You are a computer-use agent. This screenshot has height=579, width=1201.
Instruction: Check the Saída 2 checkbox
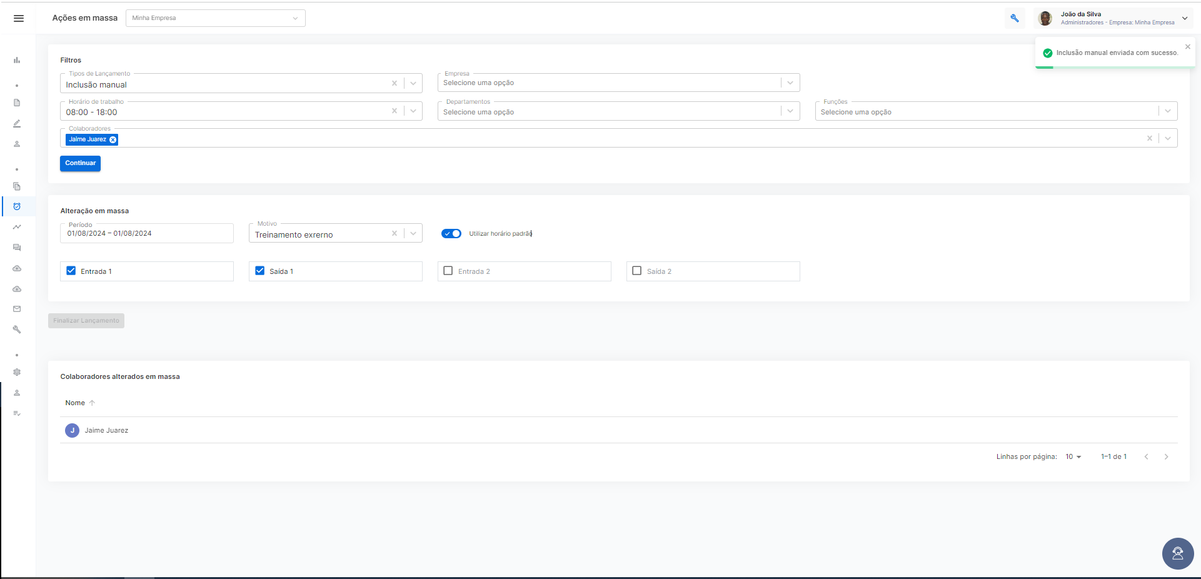(x=637, y=271)
